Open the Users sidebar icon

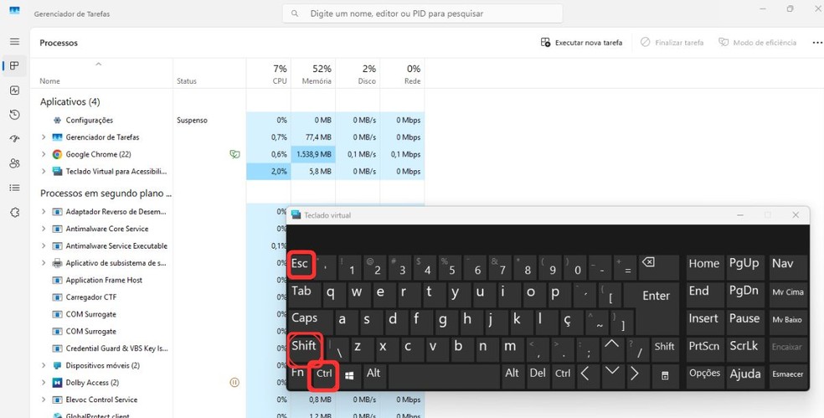tap(15, 163)
